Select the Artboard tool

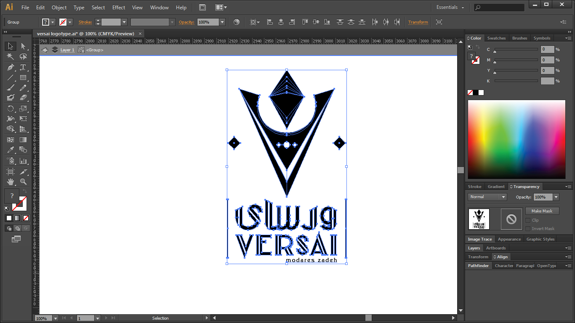click(11, 171)
